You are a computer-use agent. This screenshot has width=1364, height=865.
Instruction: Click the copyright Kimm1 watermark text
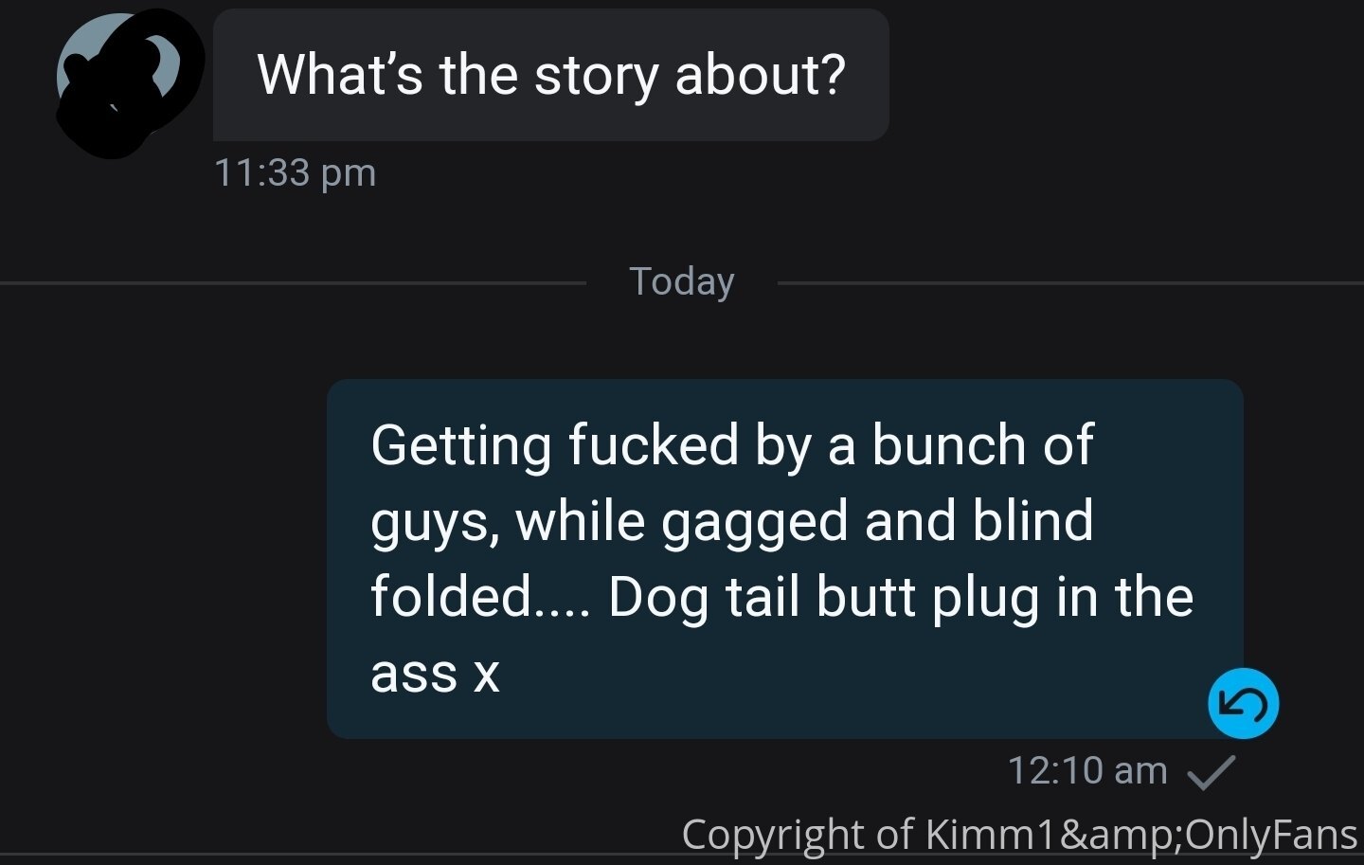[x=1019, y=835]
